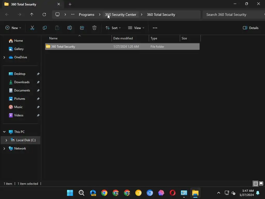
Task: Open breadcrumb chevron after Programs
Action: (x=100, y=15)
